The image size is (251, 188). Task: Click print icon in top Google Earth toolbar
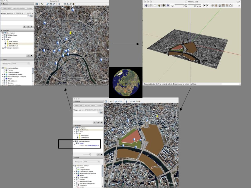coord(67,4)
